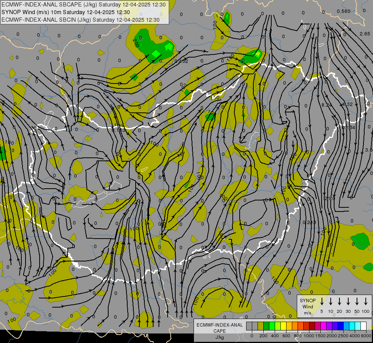The image size is (373, 343).
Task: Click the 4.32 value on the map
Action: tap(347, 104)
